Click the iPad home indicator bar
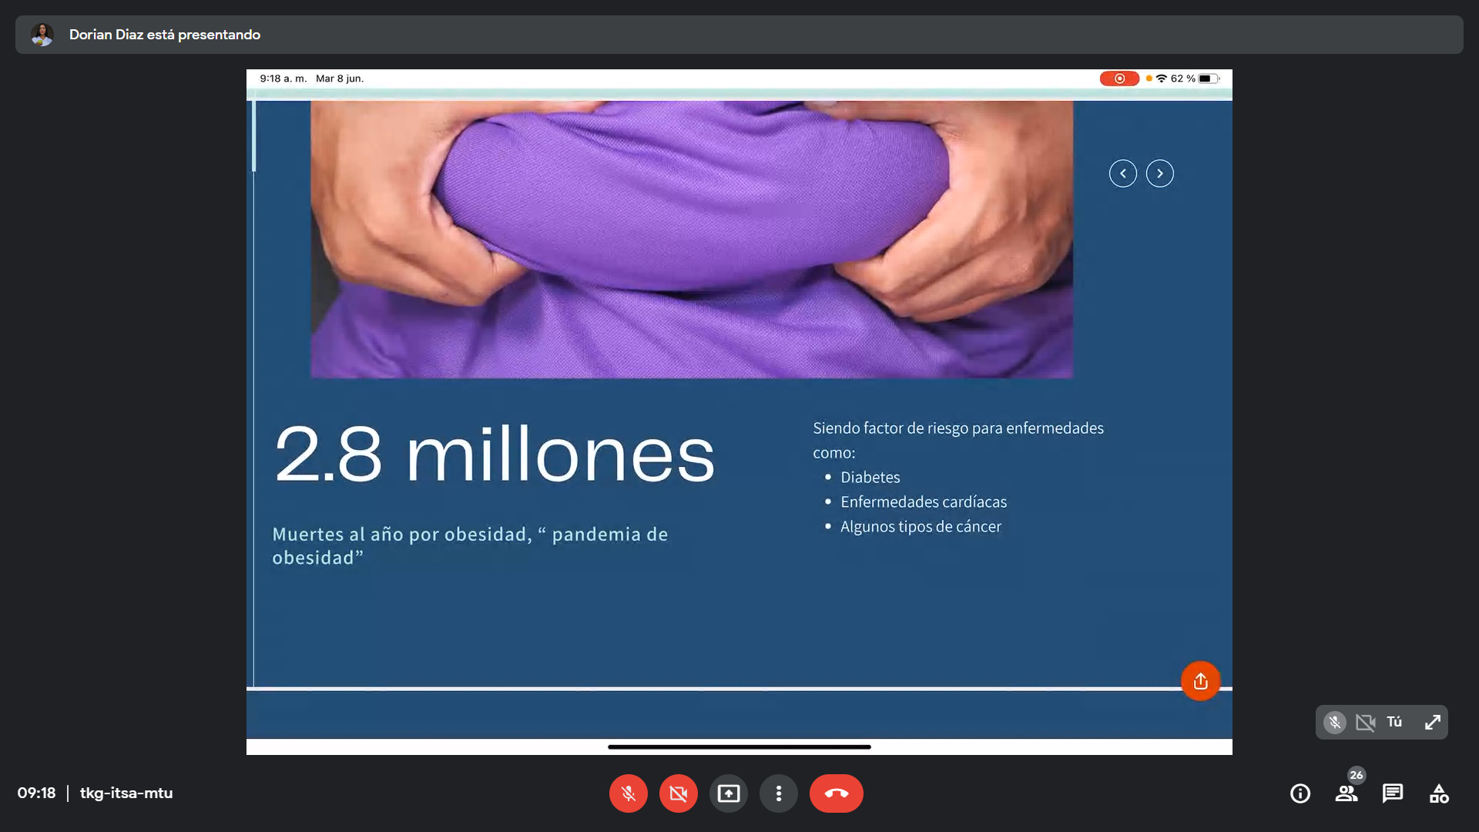Image resolution: width=1479 pixels, height=832 pixels. click(x=739, y=746)
